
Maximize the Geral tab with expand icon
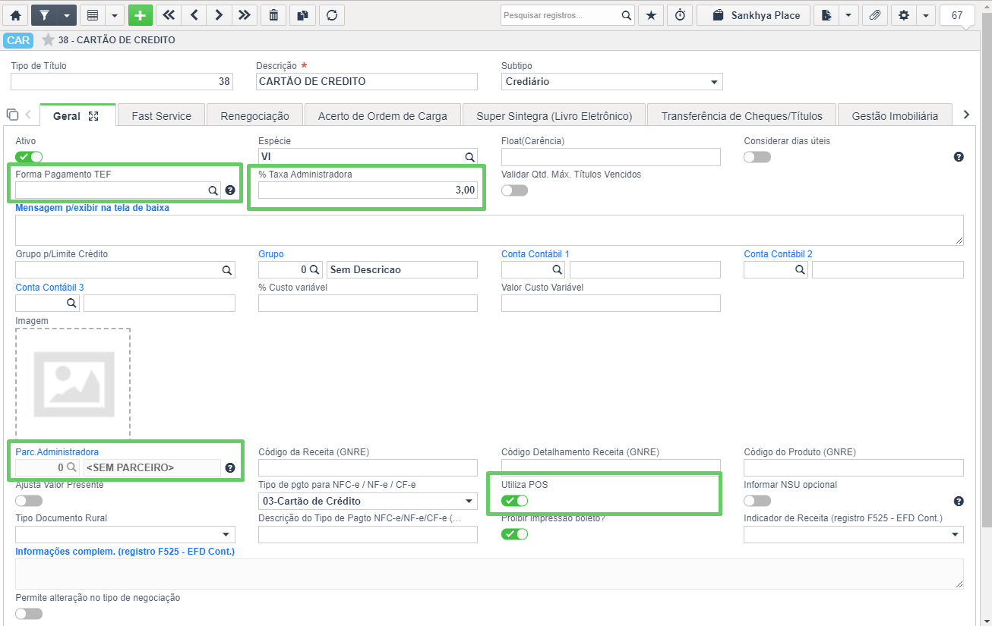click(94, 116)
